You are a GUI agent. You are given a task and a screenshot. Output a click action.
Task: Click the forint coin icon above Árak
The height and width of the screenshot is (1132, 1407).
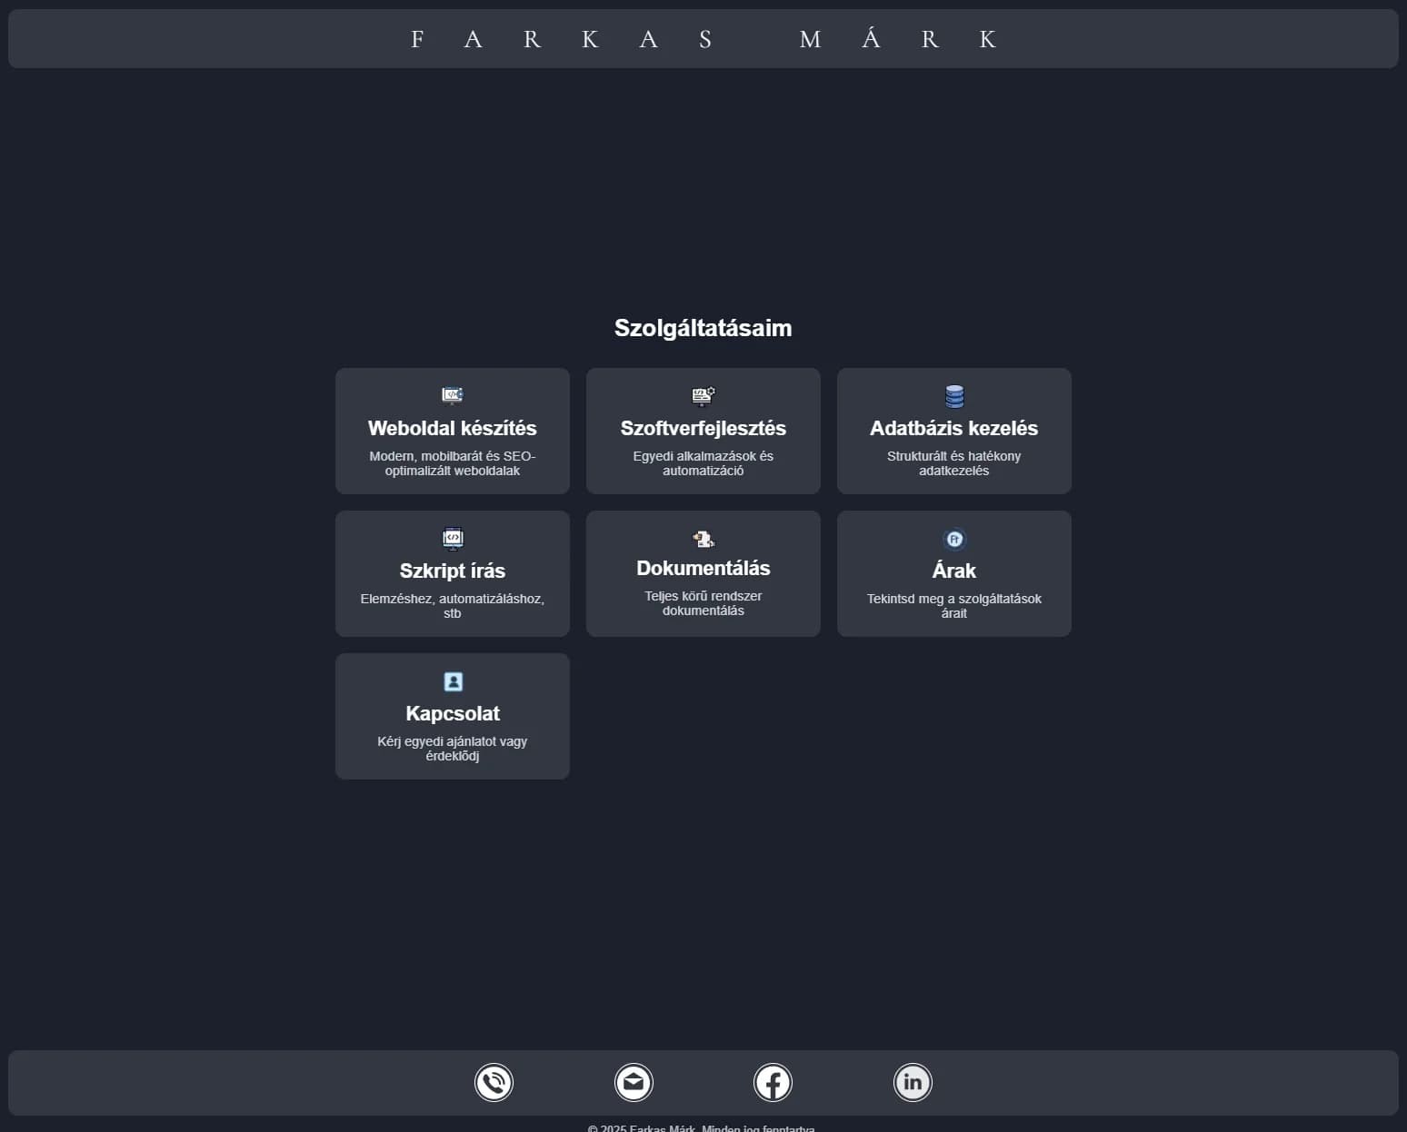coord(954,539)
